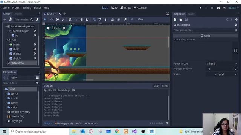Lock the selected node in place

point(113,19)
